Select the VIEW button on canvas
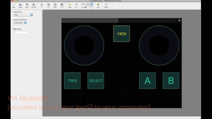 [122, 34]
